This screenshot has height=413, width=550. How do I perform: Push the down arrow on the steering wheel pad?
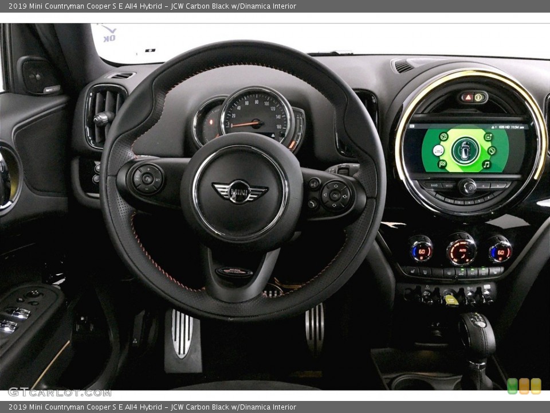point(334,205)
